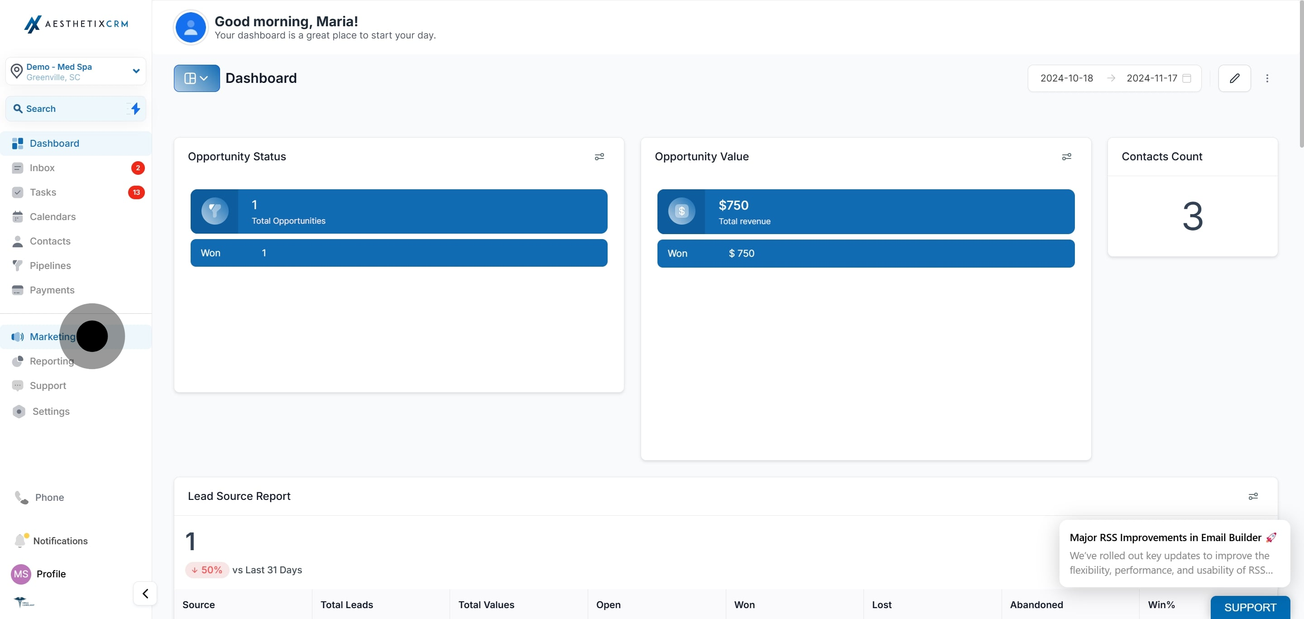The image size is (1304, 619).
Task: Collapse the sidebar with arrow button
Action: point(145,593)
